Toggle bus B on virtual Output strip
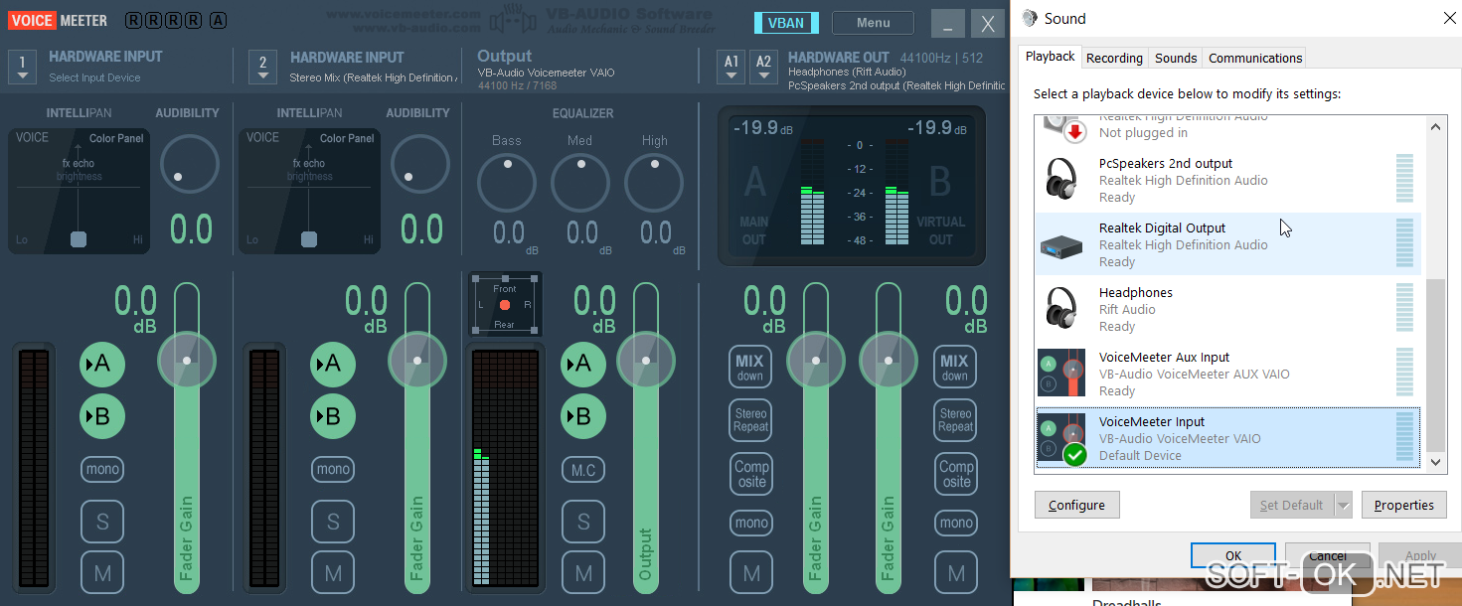This screenshot has width=1462, height=606. coord(583,416)
